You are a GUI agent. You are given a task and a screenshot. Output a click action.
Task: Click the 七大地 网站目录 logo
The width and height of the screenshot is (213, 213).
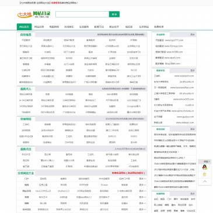pyautogui.click(x=34, y=14)
